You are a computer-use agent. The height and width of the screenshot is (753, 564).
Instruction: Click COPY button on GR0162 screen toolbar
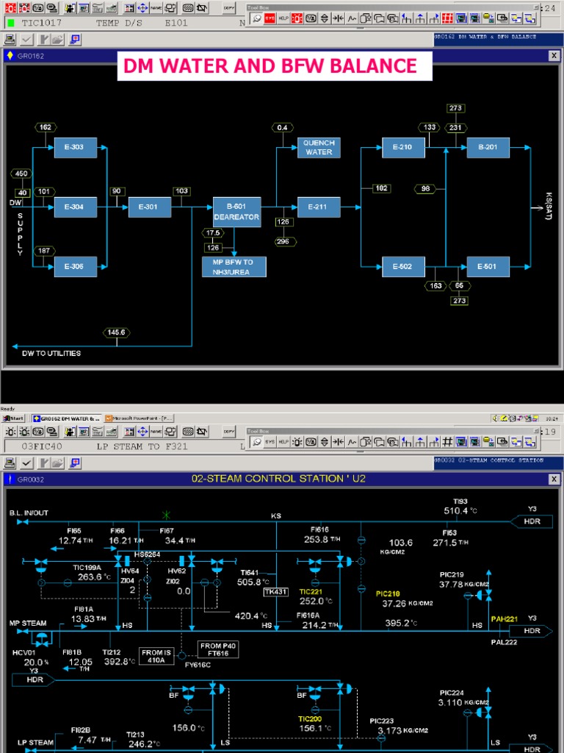click(229, 7)
